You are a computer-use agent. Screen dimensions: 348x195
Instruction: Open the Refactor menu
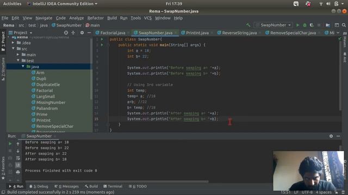click(x=96, y=18)
